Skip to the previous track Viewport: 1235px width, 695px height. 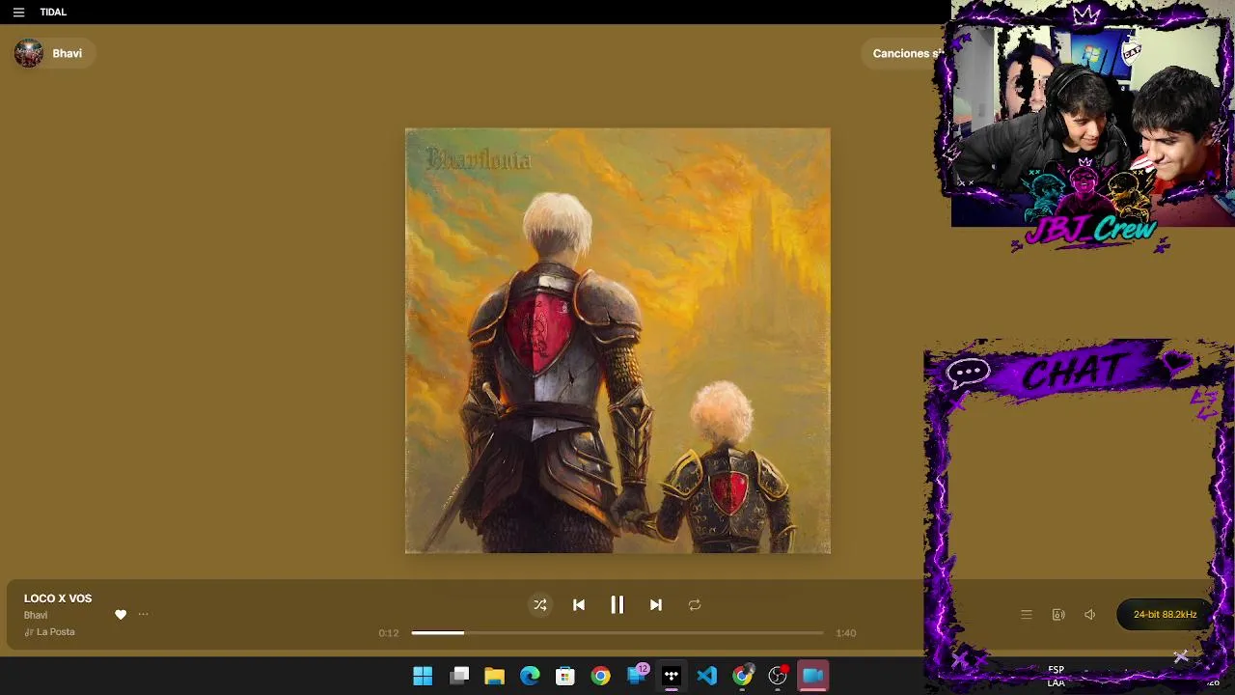point(579,605)
